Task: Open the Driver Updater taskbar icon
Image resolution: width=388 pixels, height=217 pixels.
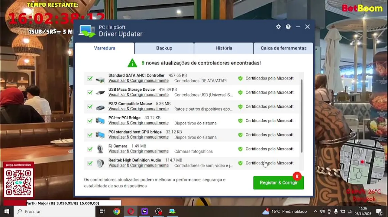Action: [172, 211]
